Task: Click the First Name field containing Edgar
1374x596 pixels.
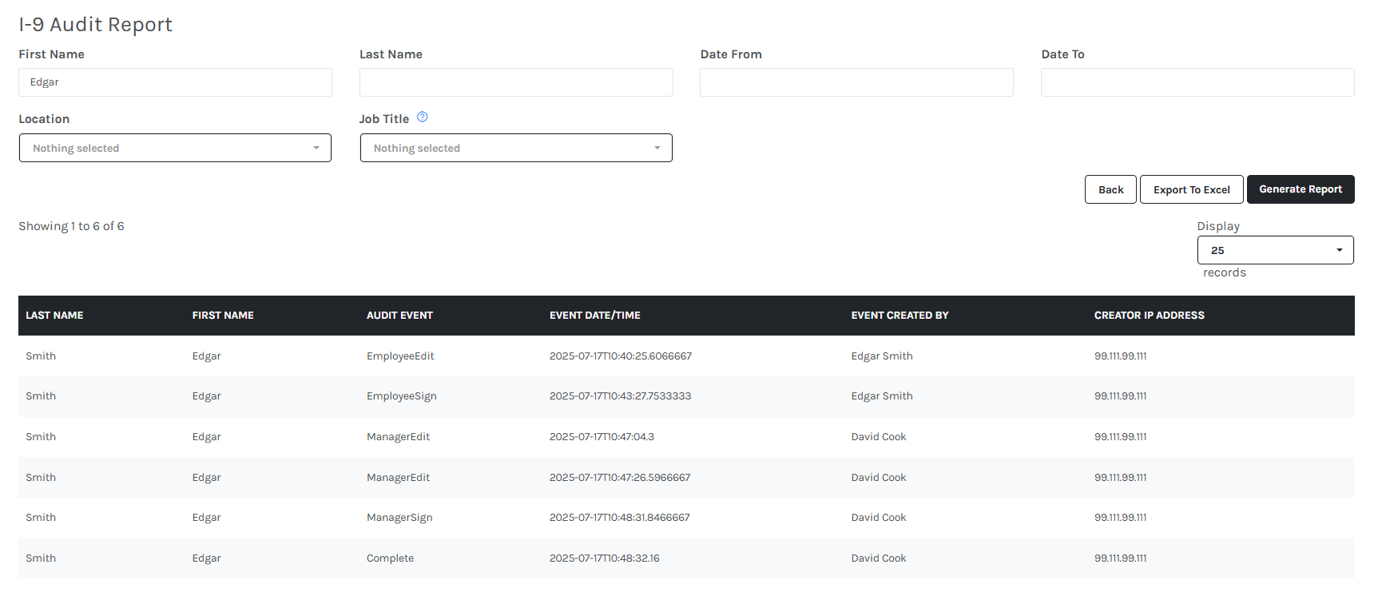Action: pyautogui.click(x=175, y=82)
